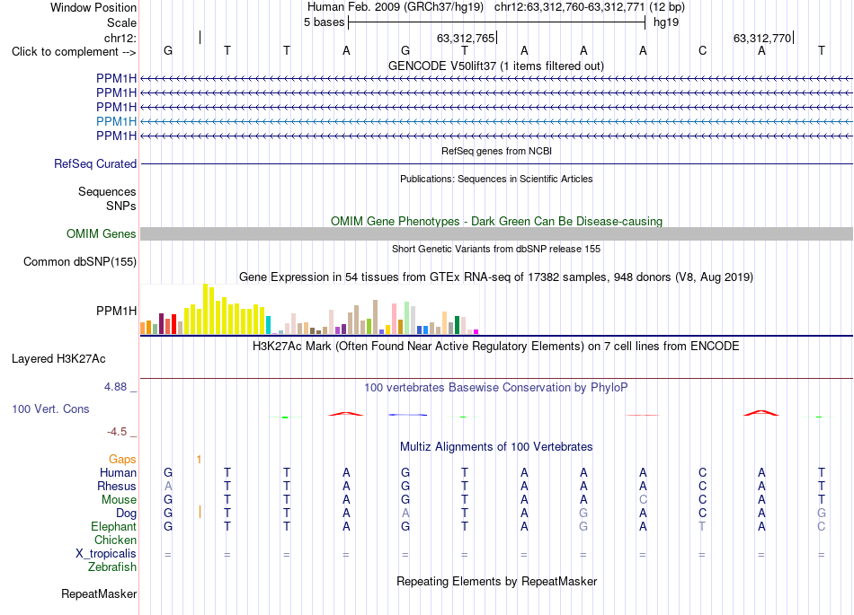Select the 'Dog' alignment row label

[126, 514]
